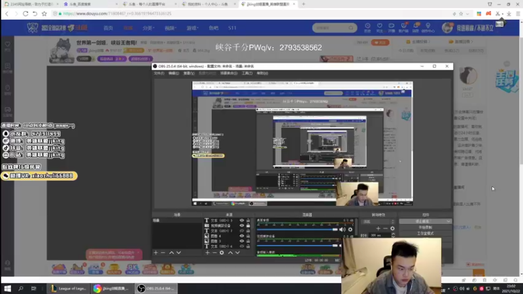Open source properties gear in Sources panel
This screenshot has height=294, width=523.
point(222,253)
